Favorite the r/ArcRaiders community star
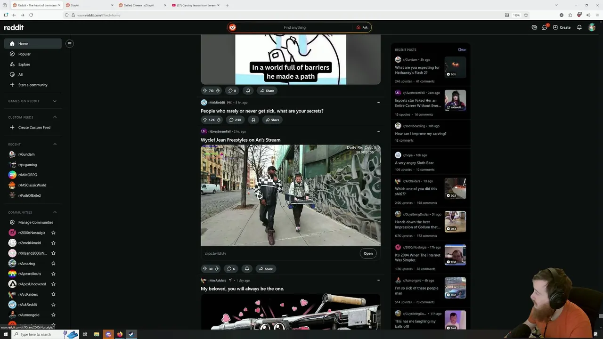 click(53, 294)
